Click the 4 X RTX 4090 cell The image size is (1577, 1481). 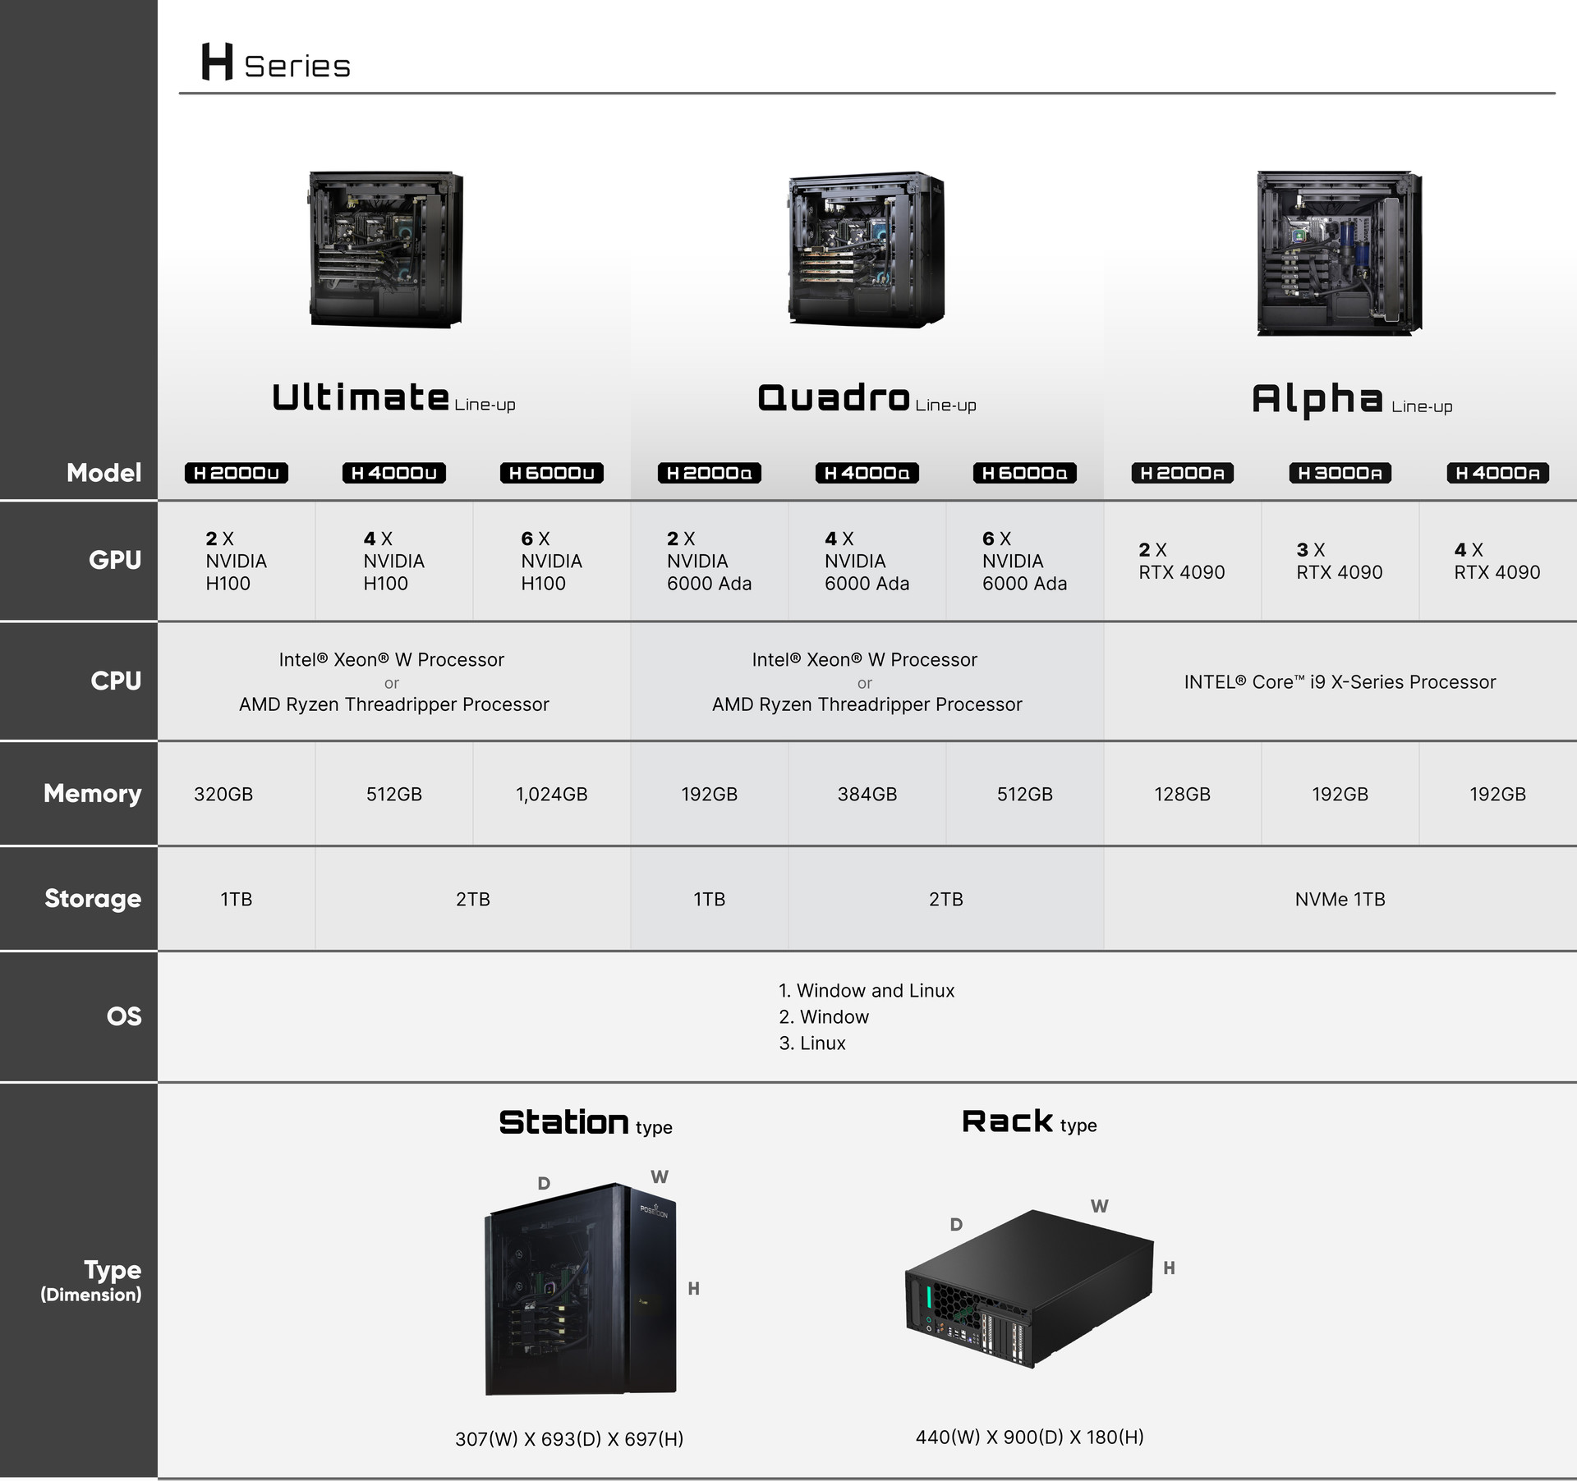(1497, 561)
